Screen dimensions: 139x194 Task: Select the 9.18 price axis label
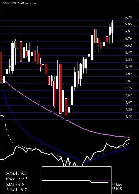128,17
